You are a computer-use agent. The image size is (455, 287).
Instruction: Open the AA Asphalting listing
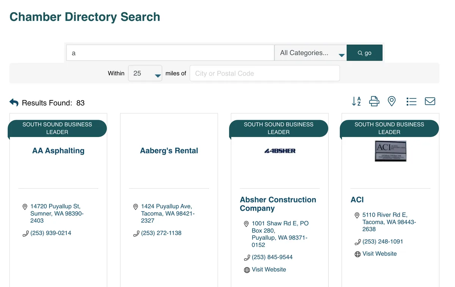click(58, 151)
